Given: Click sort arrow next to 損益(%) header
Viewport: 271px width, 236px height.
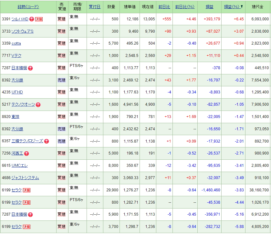Looking at the screenshot, I should coord(242,6).
